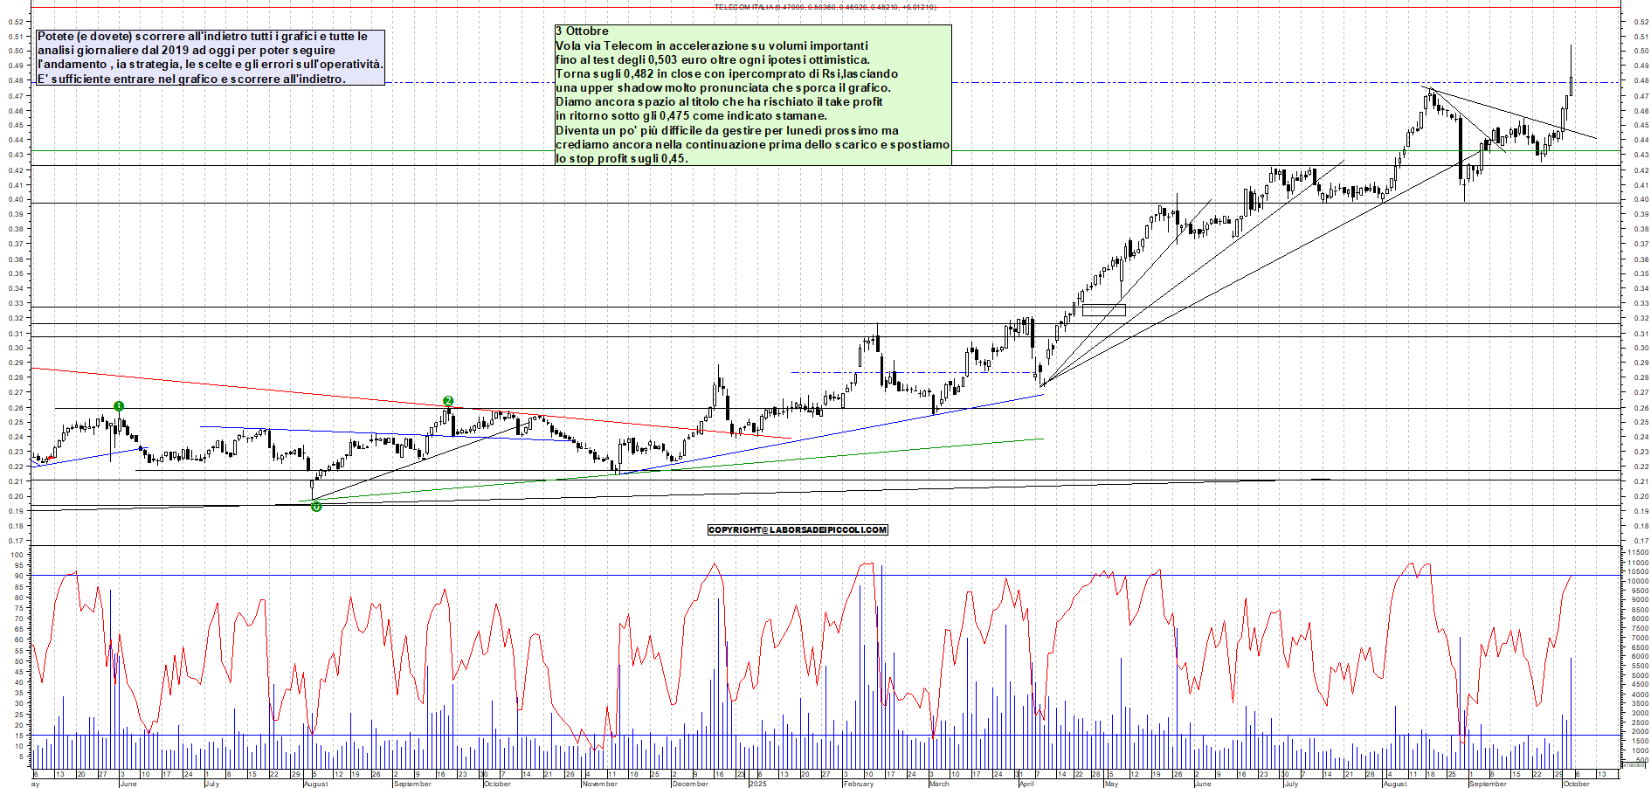
Task: Click the November label on time axis
Action: 599,784
